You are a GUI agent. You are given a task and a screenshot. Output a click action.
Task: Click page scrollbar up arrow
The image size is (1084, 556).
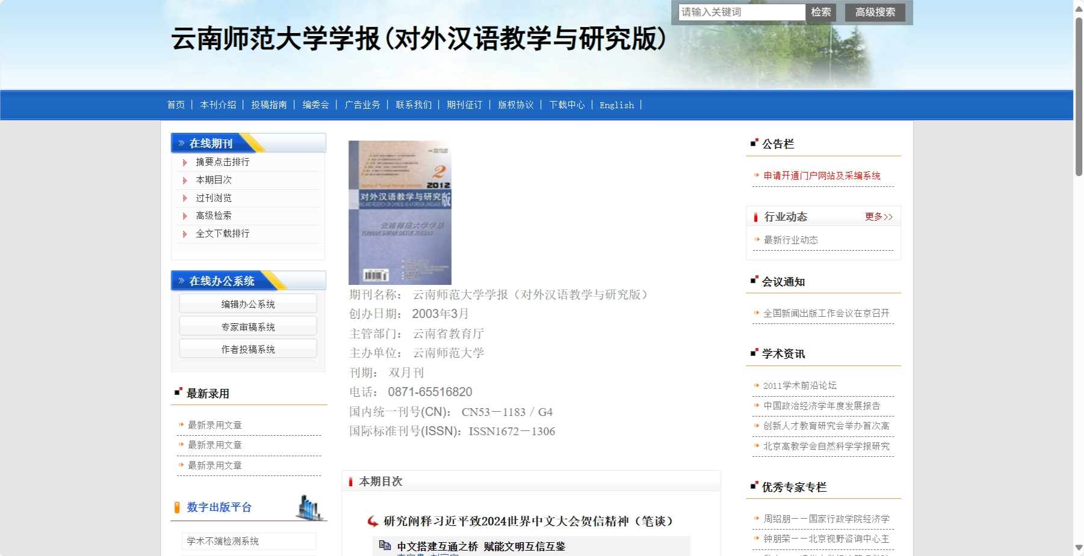pos(1079,8)
